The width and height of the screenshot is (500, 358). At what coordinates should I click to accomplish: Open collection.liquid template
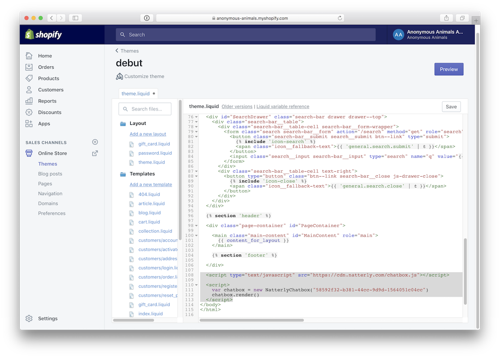155,231
